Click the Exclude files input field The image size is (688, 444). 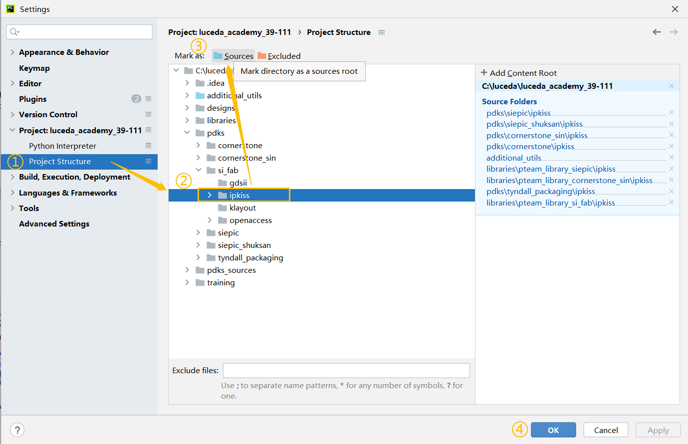coord(346,371)
